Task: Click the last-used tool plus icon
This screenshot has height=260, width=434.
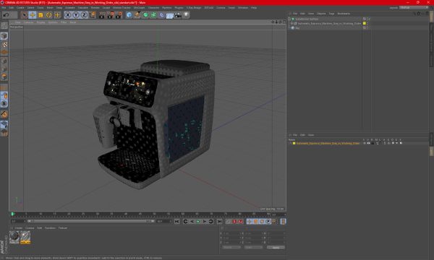Action: tap(57, 15)
